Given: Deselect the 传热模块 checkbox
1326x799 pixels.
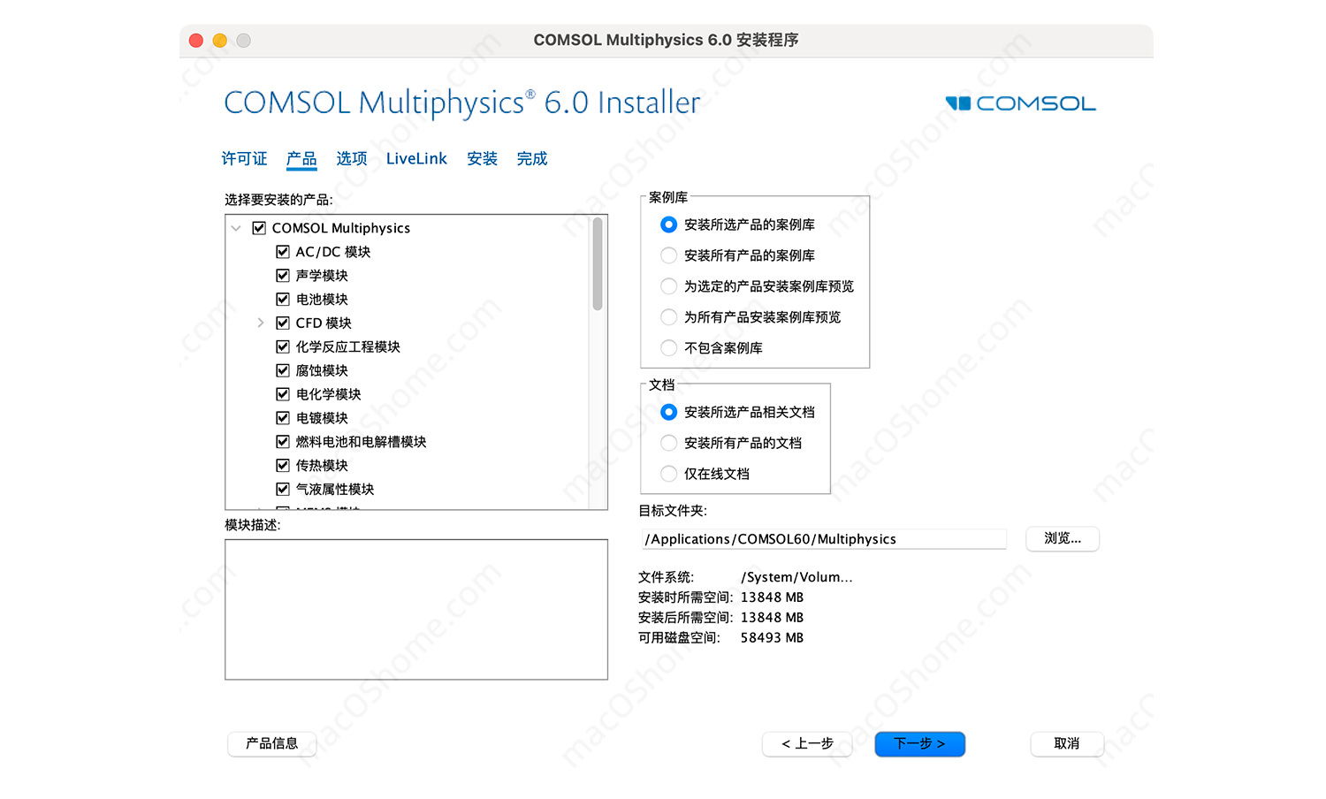Looking at the screenshot, I should [282, 465].
